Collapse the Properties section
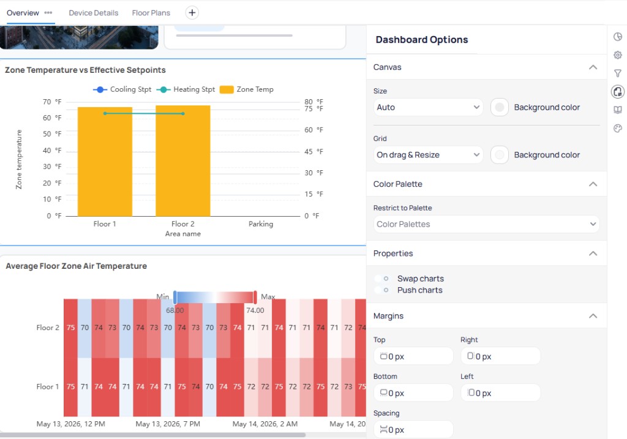The width and height of the screenshot is (627, 439). (x=593, y=253)
